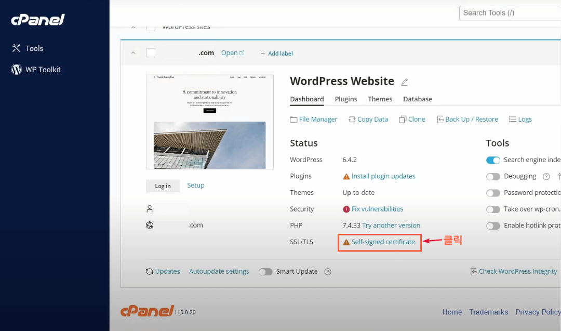
Task: Click Install plugin updates
Action: point(383,176)
